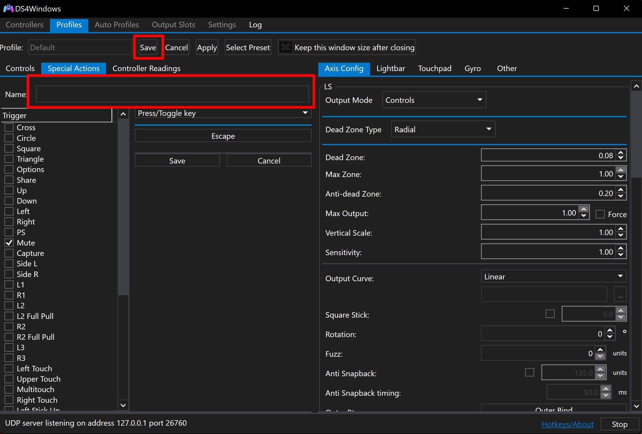Enable the Capture trigger checkbox
Viewport: 642px width, 434px height.
click(9, 253)
